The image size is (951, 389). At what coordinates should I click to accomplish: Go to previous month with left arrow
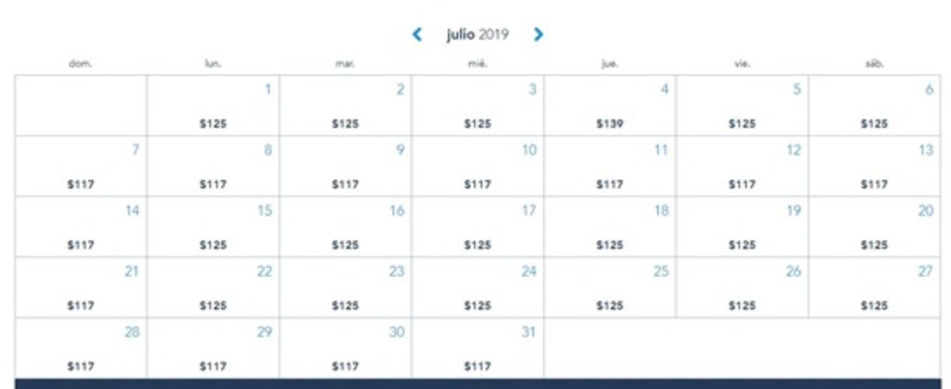click(x=417, y=35)
